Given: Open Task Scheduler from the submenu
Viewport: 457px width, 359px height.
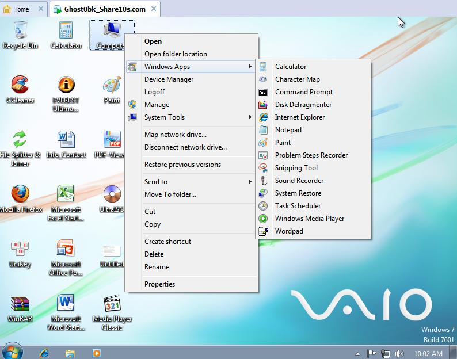Looking at the screenshot, I should tap(313, 206).
